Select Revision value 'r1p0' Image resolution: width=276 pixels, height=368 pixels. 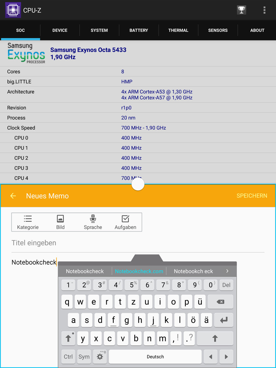click(x=126, y=108)
